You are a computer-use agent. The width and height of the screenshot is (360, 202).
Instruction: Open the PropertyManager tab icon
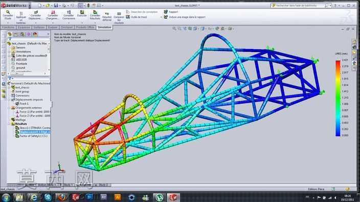[16, 34]
